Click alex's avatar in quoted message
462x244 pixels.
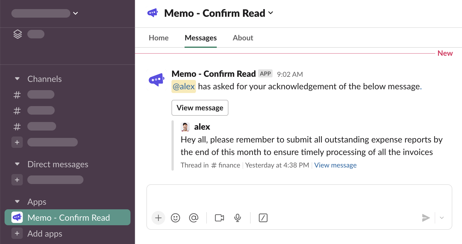point(185,127)
